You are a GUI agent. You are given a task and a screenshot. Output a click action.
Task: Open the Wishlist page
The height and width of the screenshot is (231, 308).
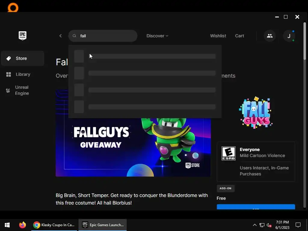[x=218, y=36]
